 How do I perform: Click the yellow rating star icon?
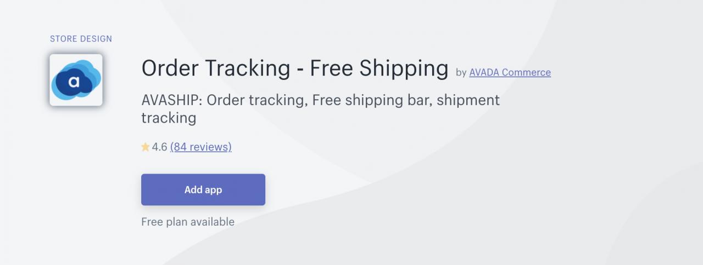[x=146, y=147]
